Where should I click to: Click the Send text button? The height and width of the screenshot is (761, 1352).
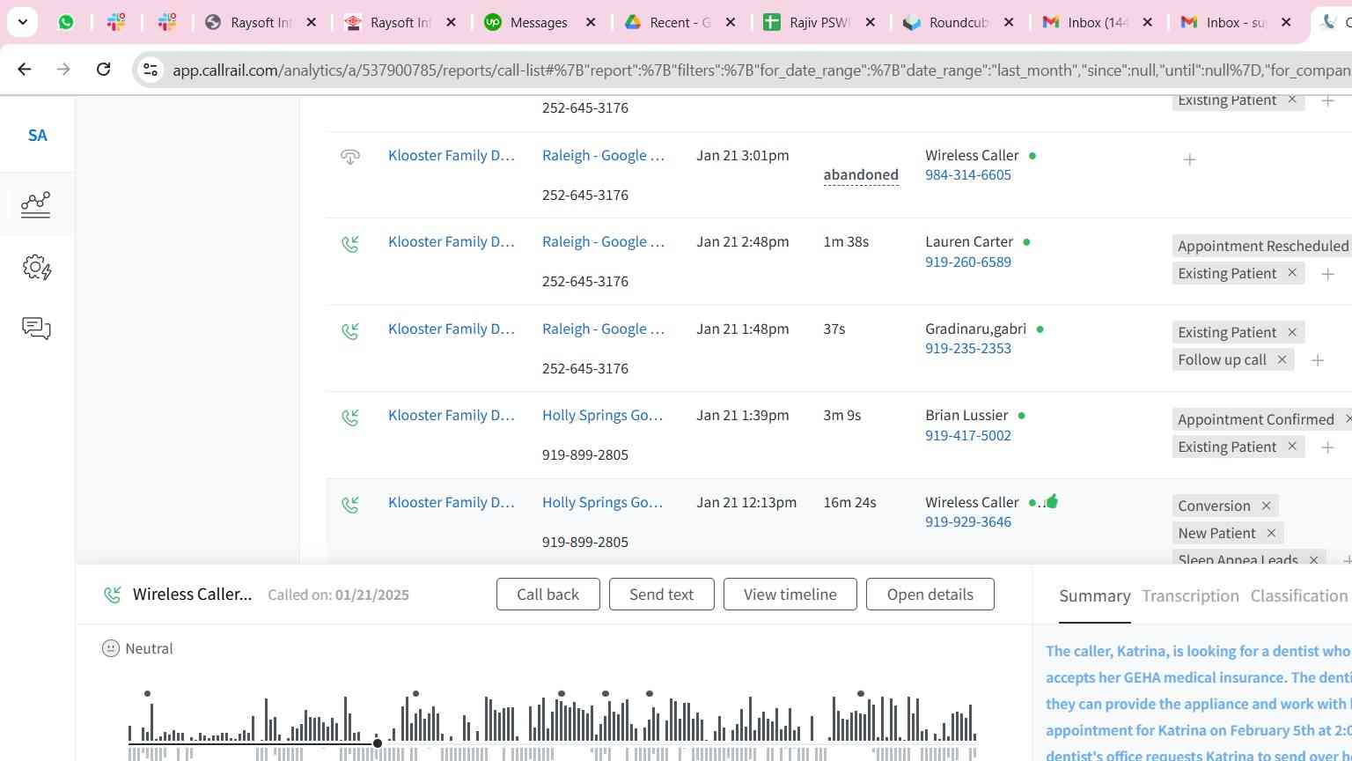(661, 595)
